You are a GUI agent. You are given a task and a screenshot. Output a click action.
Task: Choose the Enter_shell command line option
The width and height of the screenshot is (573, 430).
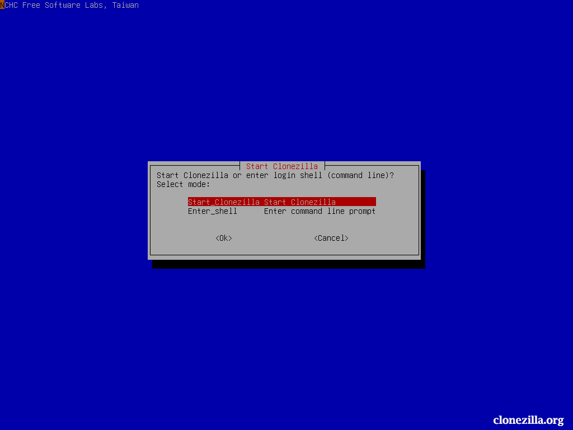pos(282,211)
